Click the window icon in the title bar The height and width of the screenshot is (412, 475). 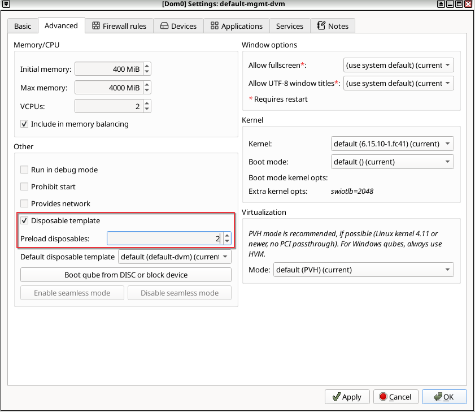click(6, 3)
